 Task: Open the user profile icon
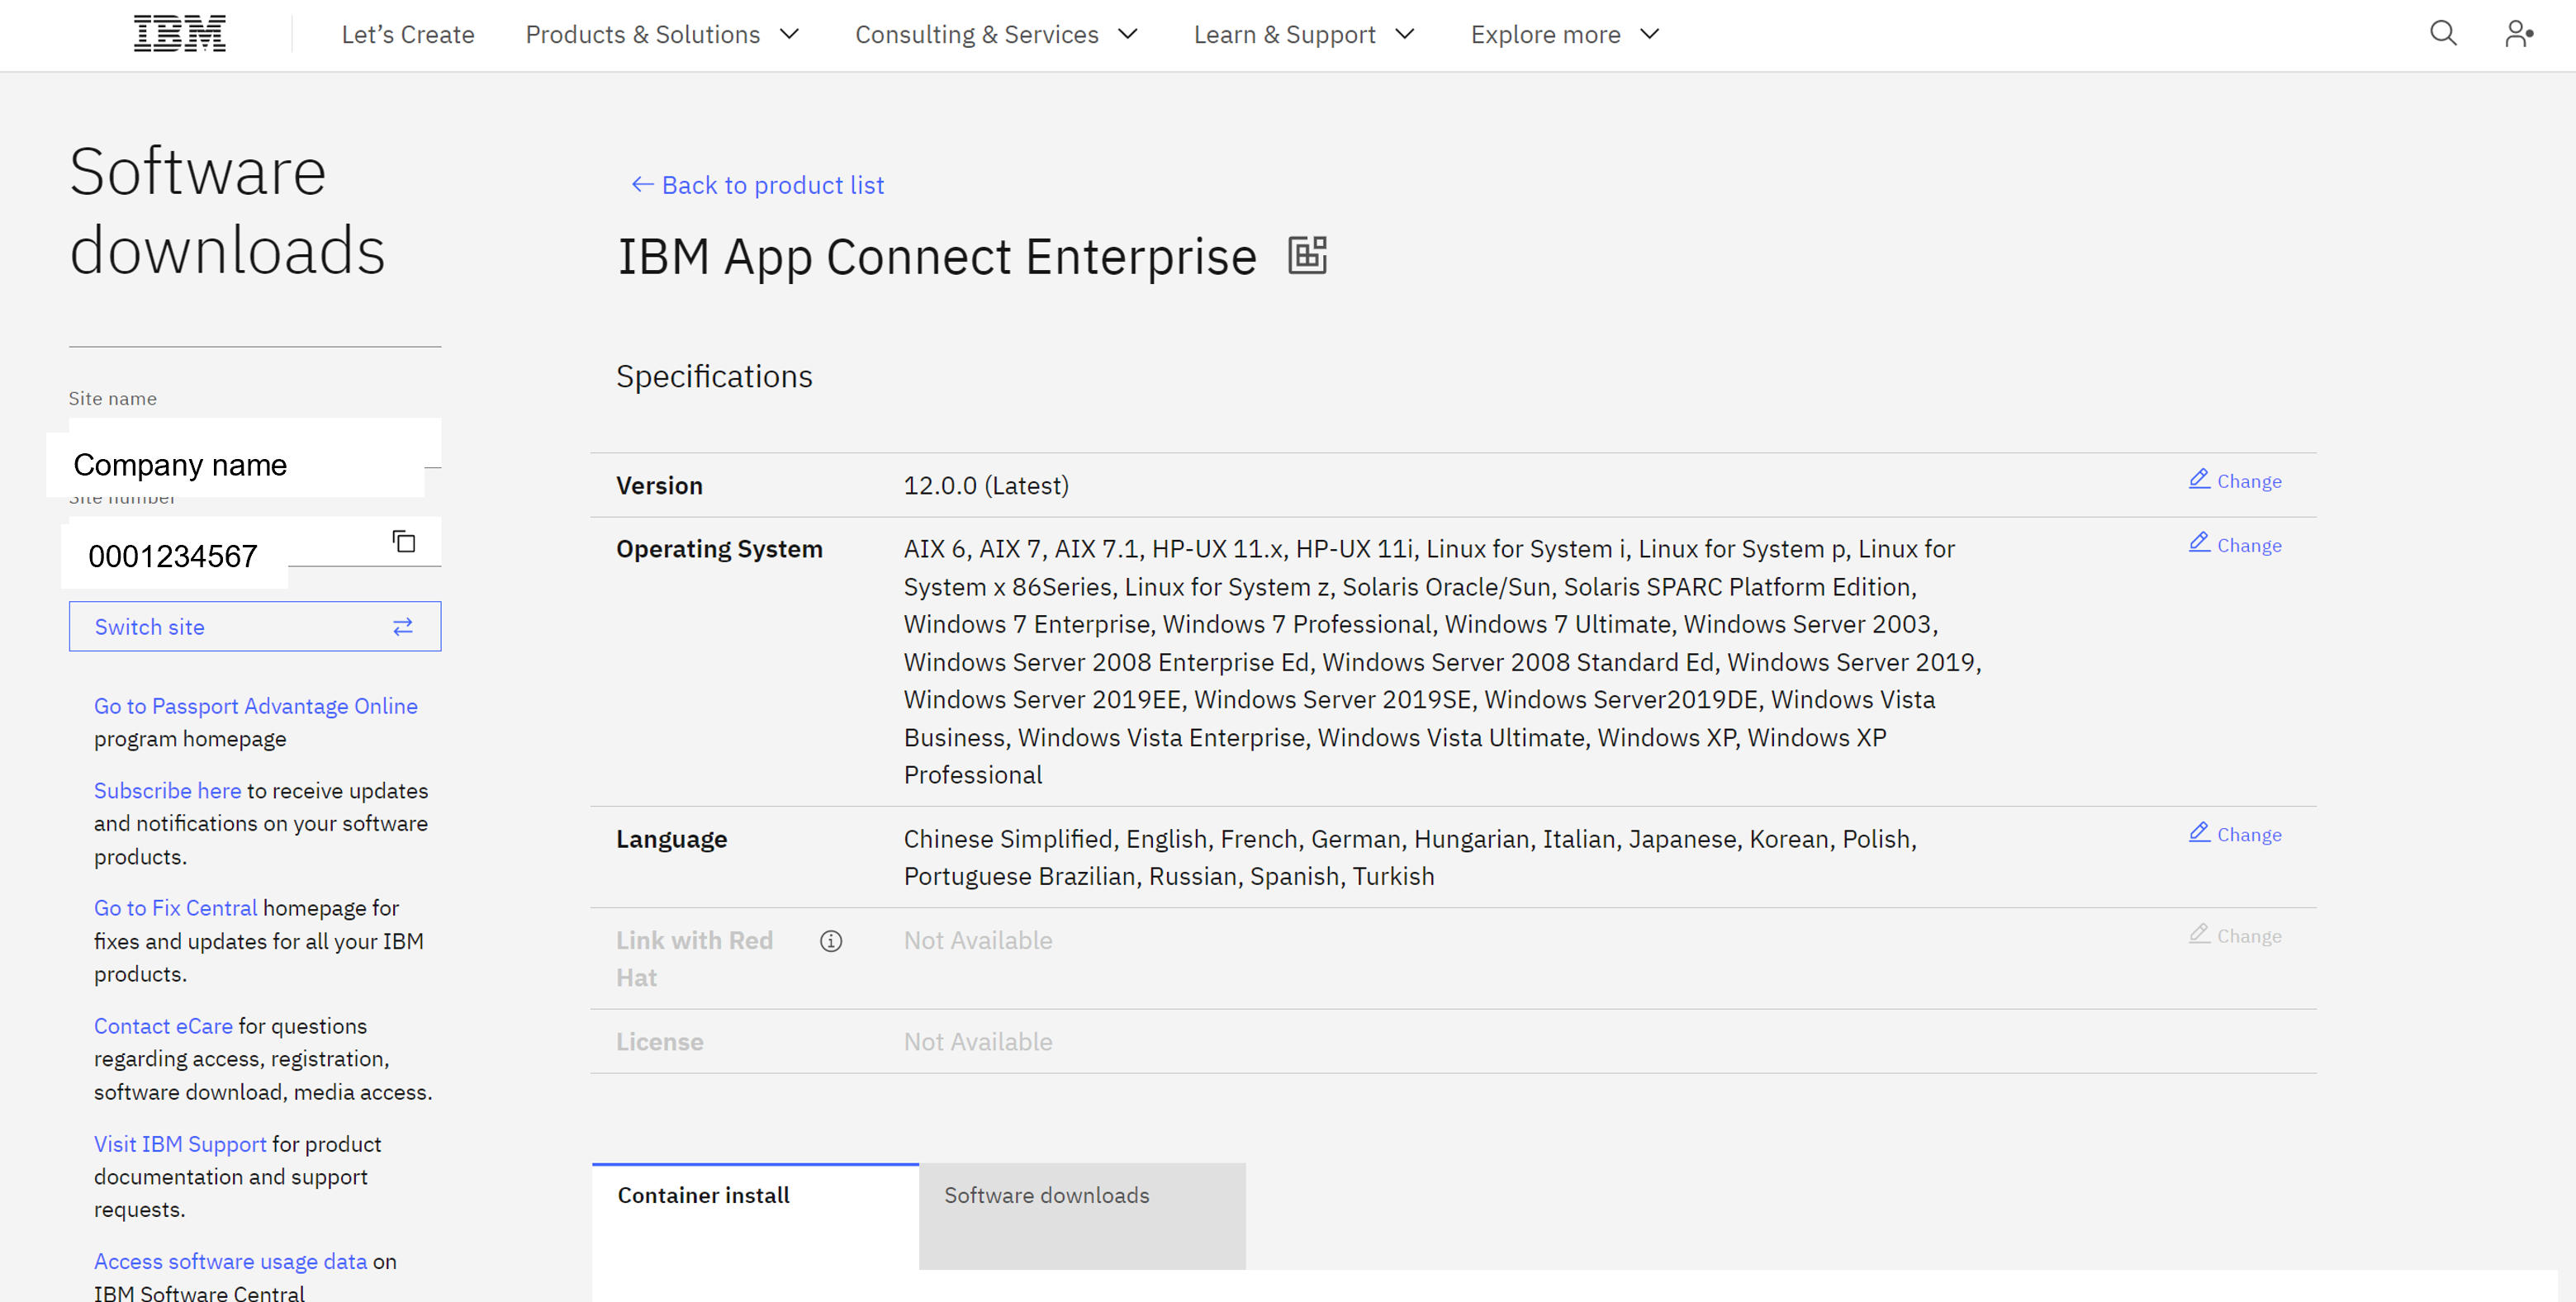2518,34
